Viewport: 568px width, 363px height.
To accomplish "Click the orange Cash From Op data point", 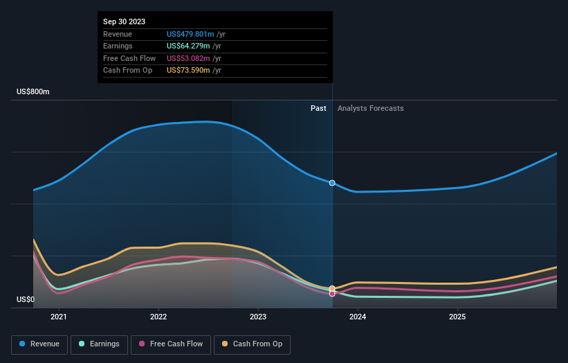I will tap(332, 289).
